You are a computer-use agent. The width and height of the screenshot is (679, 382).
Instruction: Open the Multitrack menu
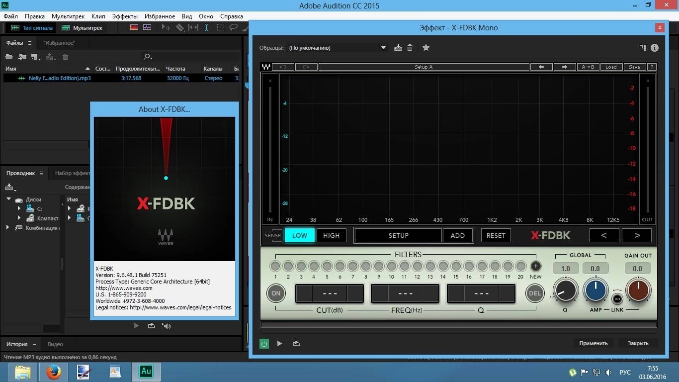point(68,16)
